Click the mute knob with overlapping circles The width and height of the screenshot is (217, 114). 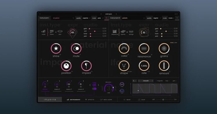[x=76, y=48]
